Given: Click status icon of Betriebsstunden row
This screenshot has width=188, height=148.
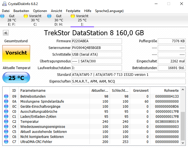Looking at the screenshot, I should 6,96.
